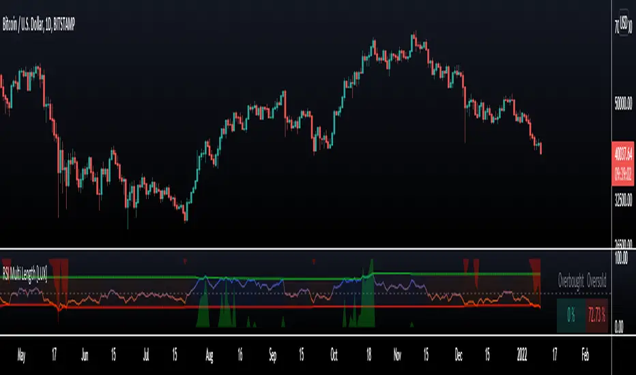Click the Aug label on time axis
The height and width of the screenshot is (375, 636).
(x=209, y=355)
